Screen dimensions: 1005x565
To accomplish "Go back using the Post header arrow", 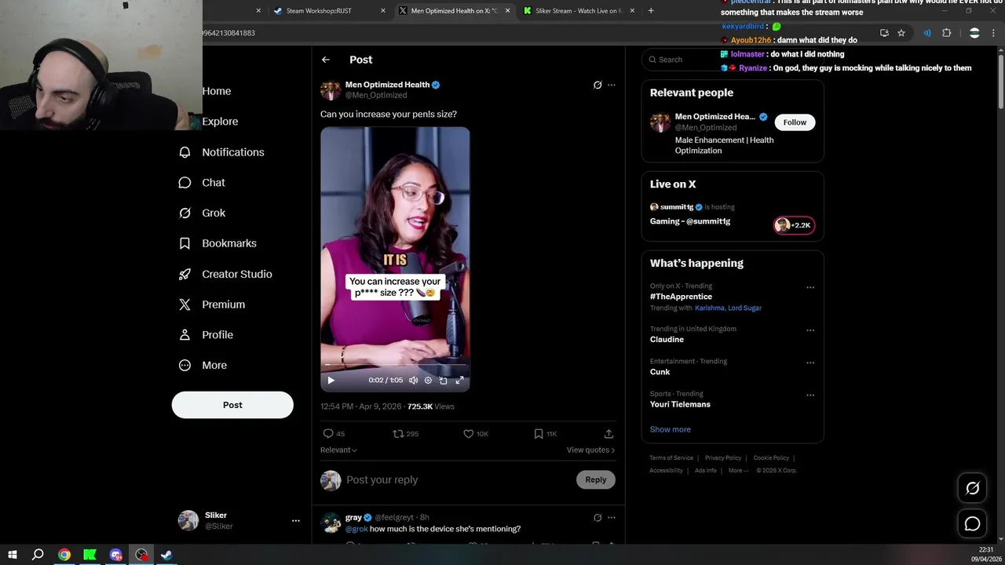I will (326, 60).
